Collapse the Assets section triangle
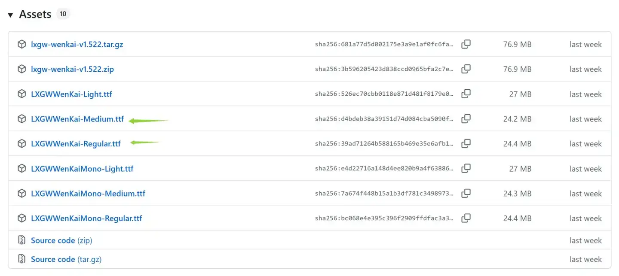This screenshot has width=619, height=276. pos(10,15)
